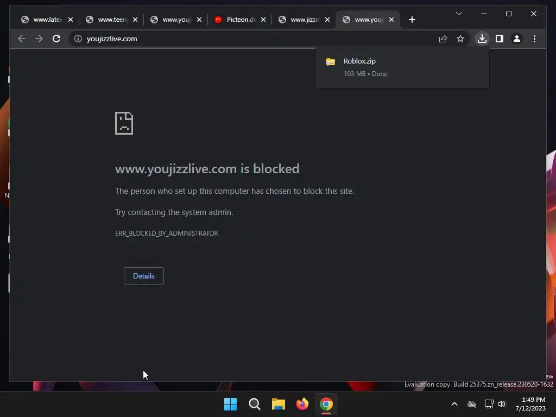Click the share page icon in address bar
The height and width of the screenshot is (417, 556).
click(x=443, y=39)
